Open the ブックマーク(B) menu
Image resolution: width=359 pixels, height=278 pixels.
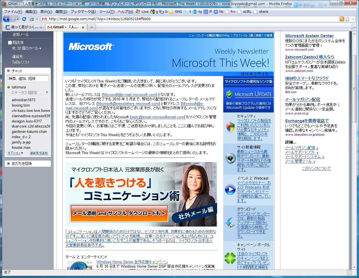[83, 12]
